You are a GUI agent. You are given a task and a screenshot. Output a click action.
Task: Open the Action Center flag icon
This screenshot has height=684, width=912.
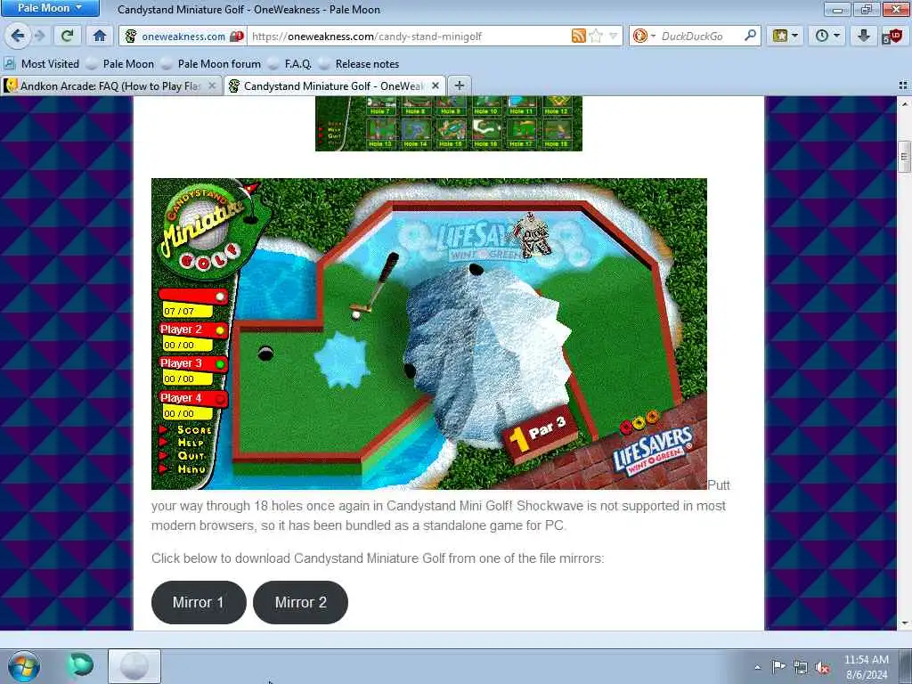[x=778, y=666]
